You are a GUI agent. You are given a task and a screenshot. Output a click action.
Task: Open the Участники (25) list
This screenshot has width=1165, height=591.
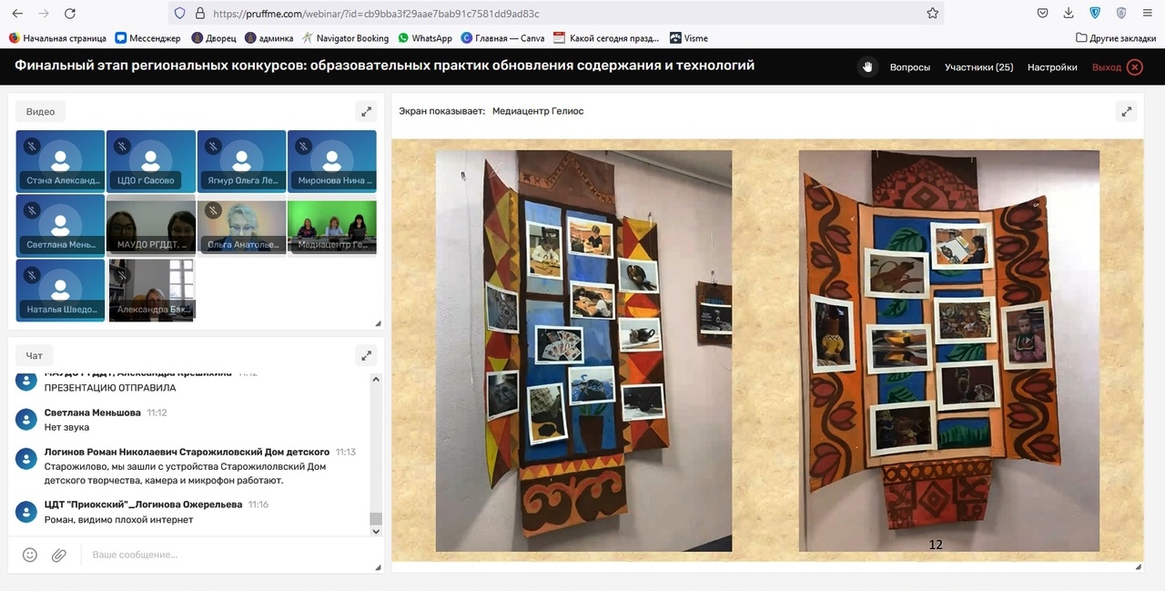978,67
